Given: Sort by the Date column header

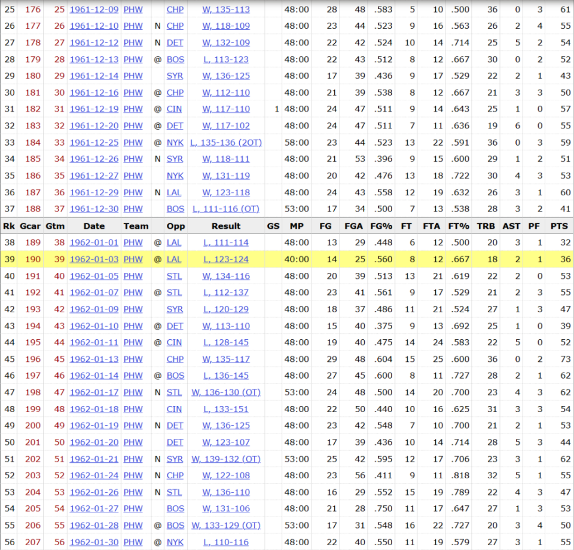Looking at the screenshot, I should click(x=94, y=226).
